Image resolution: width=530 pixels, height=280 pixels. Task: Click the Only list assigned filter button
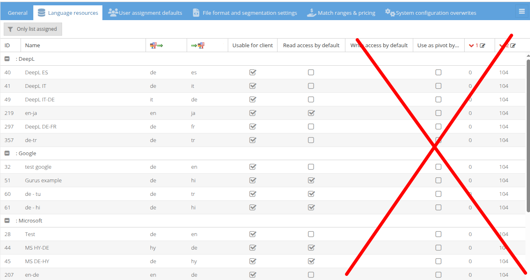tap(33, 29)
